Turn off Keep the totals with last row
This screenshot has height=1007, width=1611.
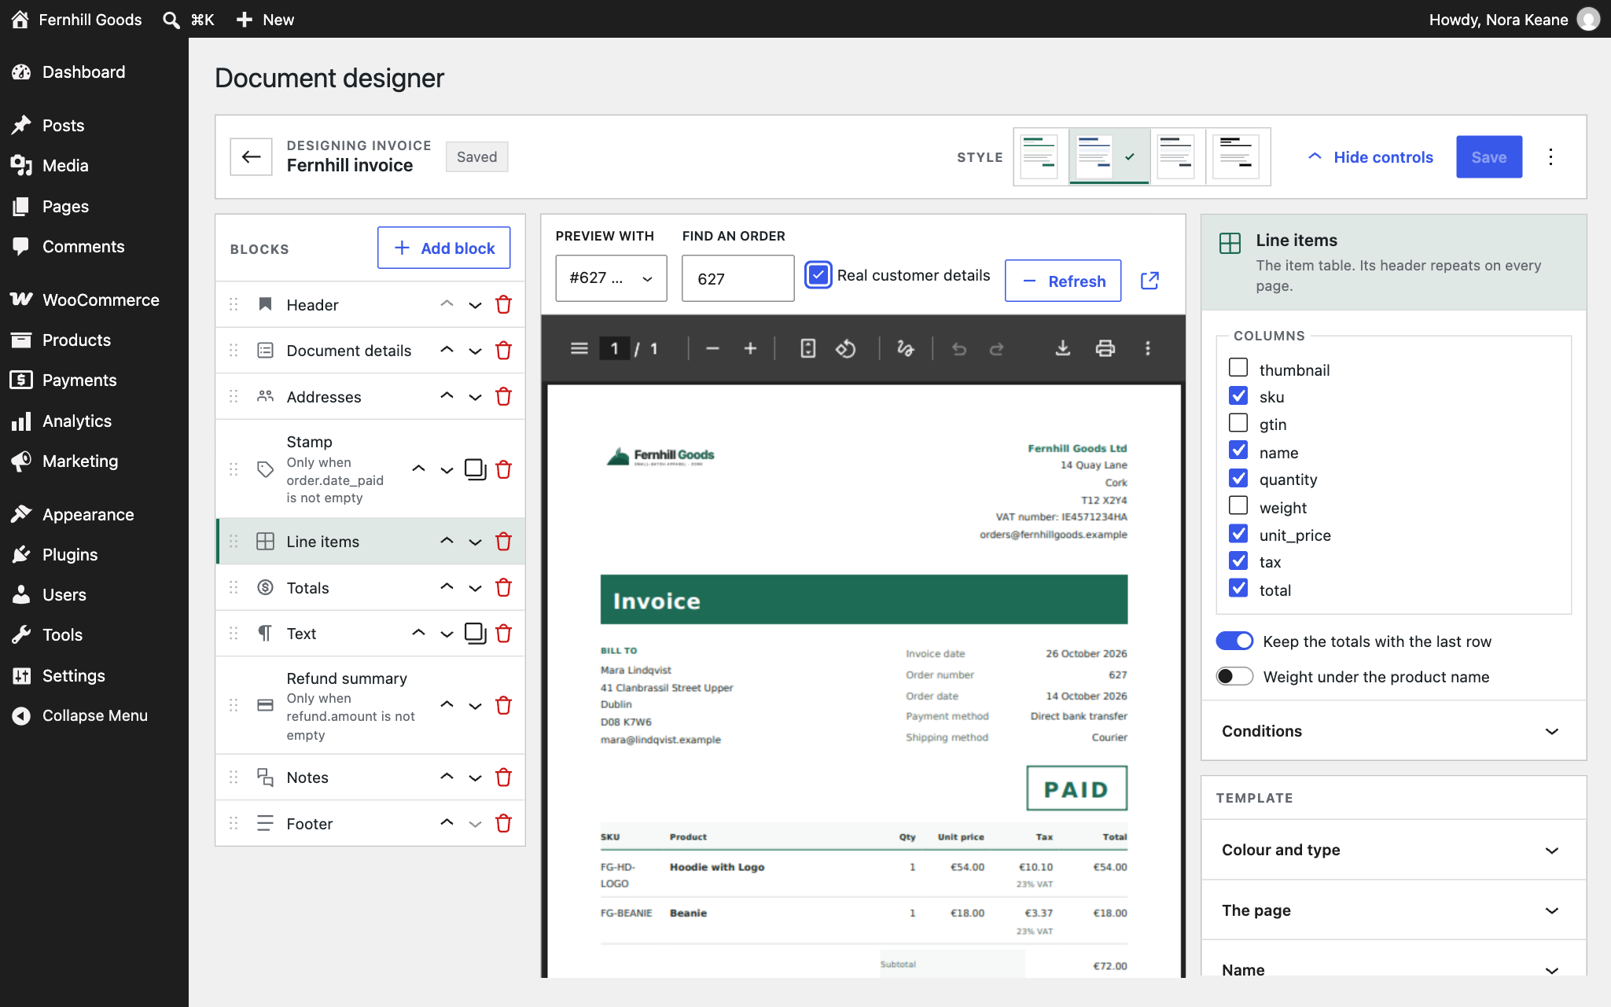(1234, 641)
